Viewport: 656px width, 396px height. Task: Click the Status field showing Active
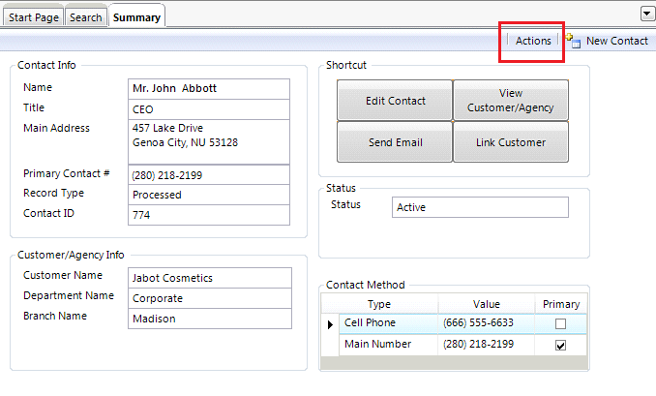point(480,207)
